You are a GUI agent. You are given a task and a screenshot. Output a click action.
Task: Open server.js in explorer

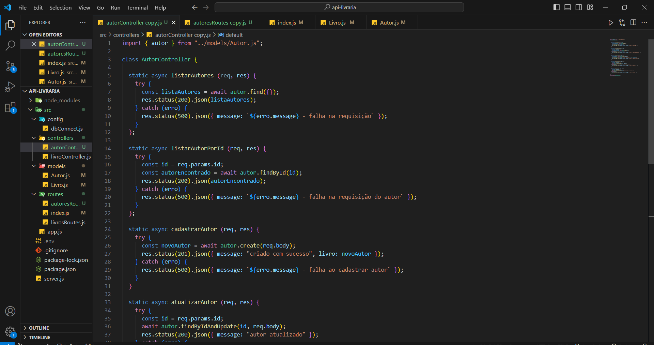point(56,279)
